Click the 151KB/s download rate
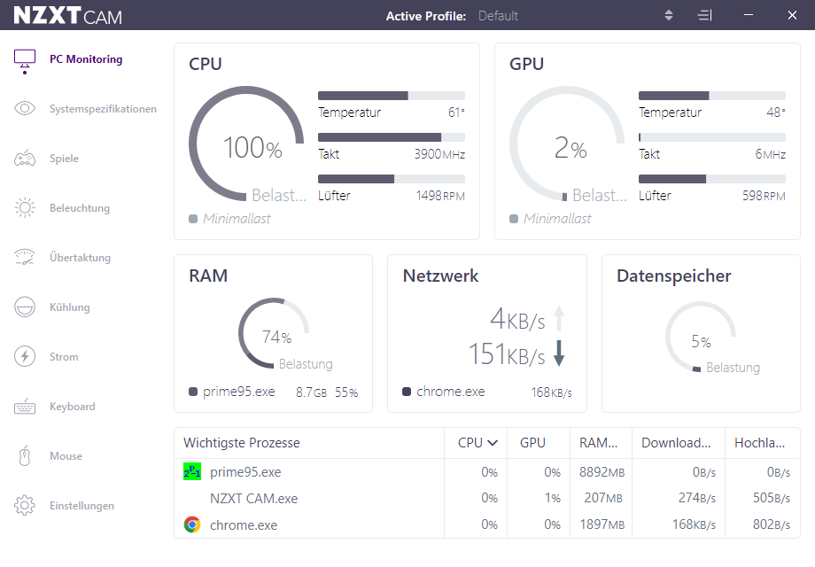 click(x=507, y=354)
